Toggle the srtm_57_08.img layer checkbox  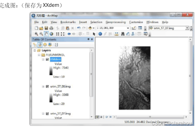click(x=47, y=86)
